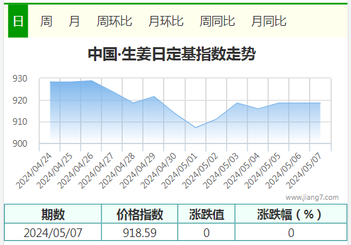Open the 月同比 tab
Viewport: 351px width, 245px height.
(x=269, y=21)
